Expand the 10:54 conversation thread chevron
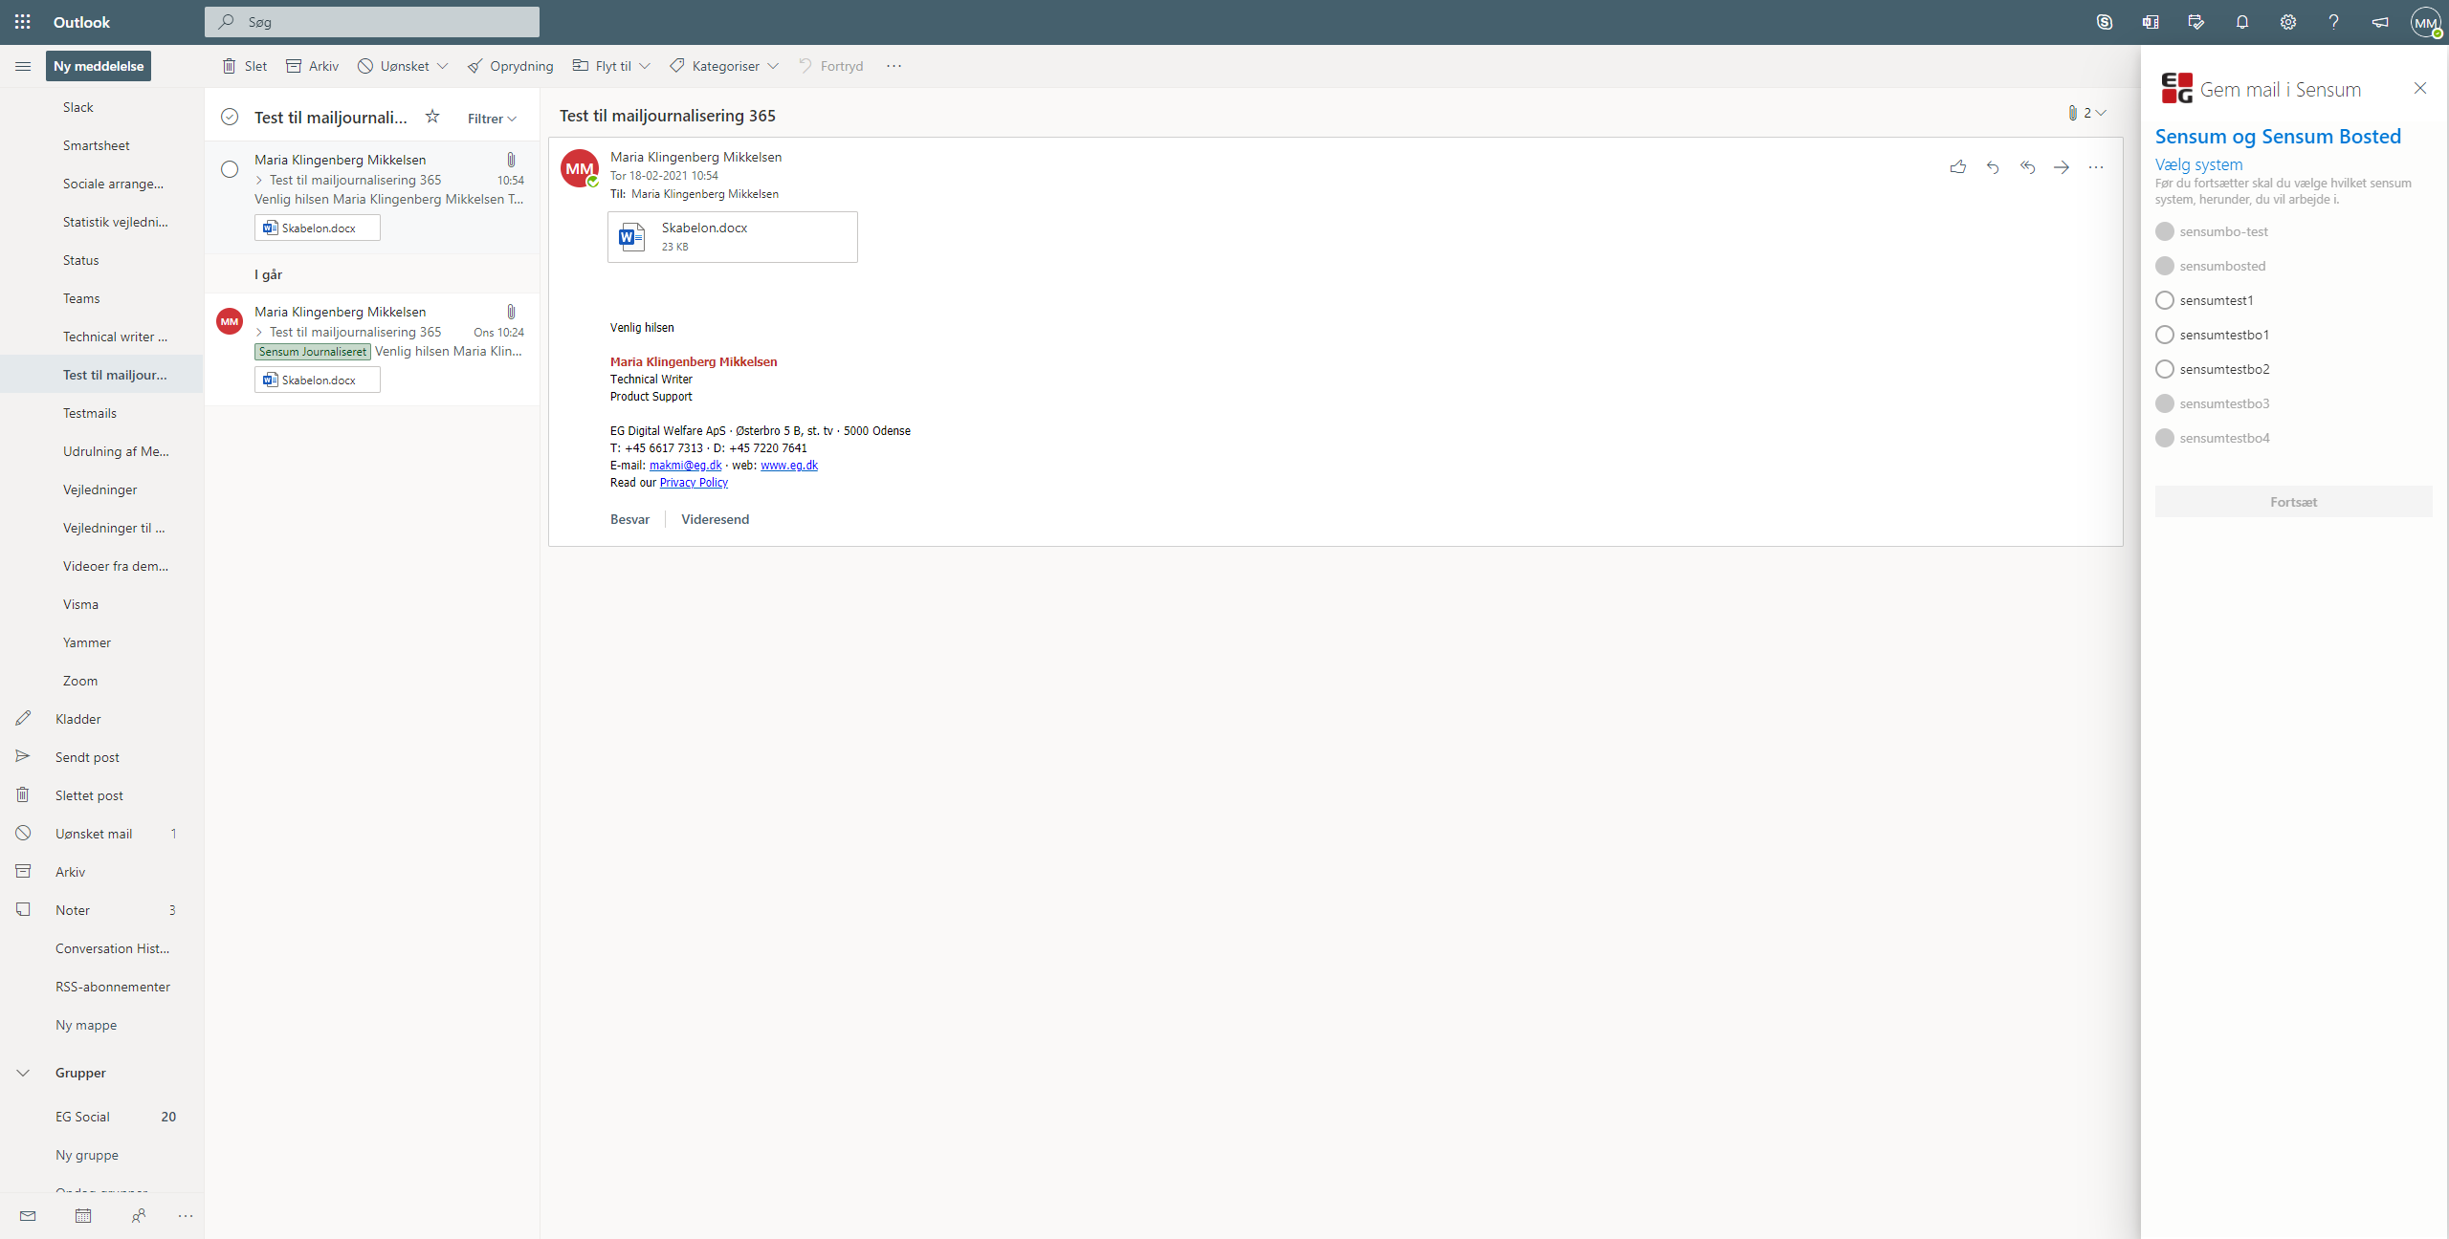2449x1239 pixels. tap(259, 180)
